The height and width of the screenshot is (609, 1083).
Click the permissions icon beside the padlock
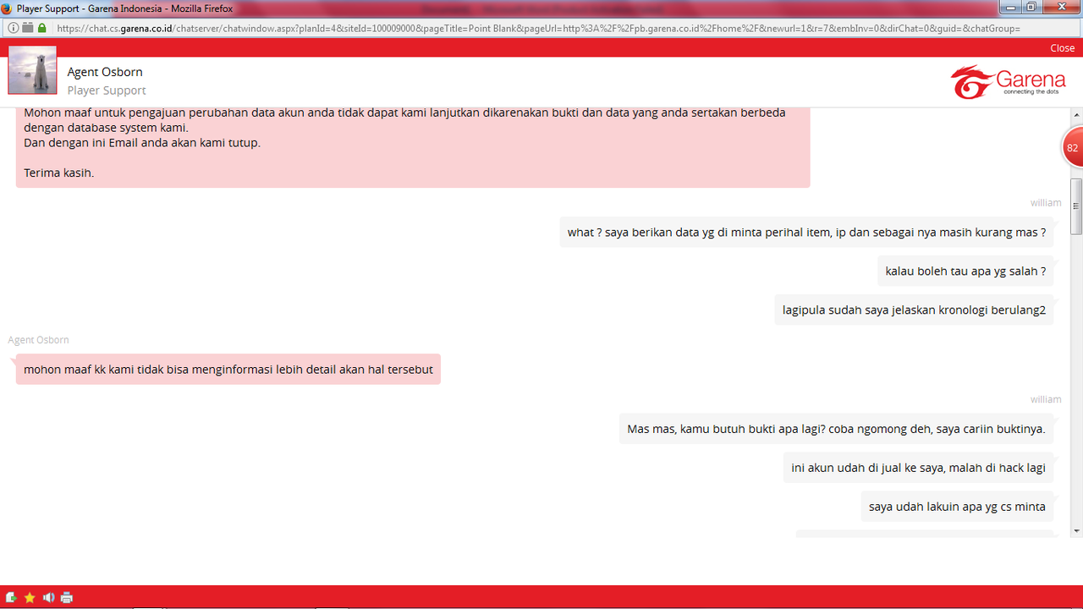click(28, 28)
